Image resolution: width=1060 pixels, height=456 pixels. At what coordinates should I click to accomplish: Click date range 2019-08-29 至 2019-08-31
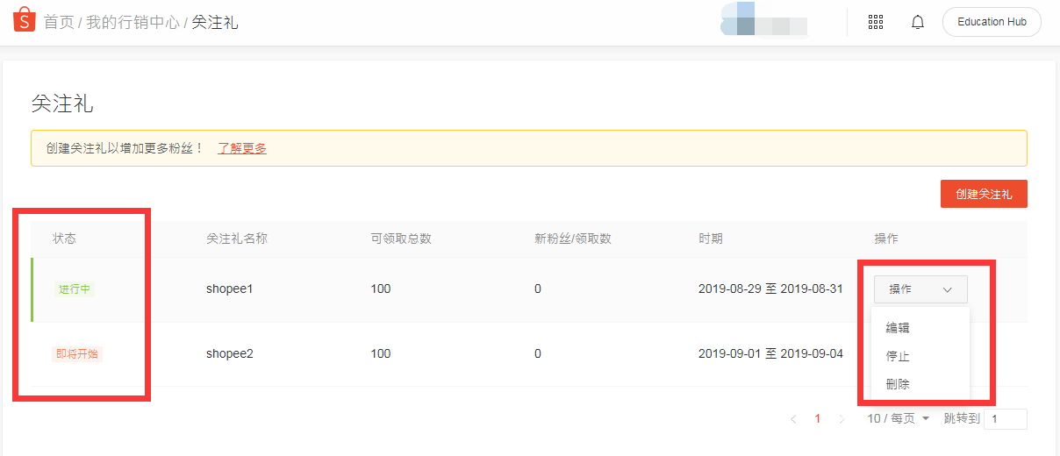(x=770, y=289)
